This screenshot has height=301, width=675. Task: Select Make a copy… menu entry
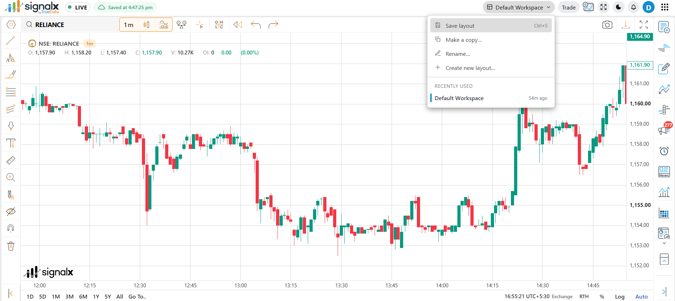(491, 40)
